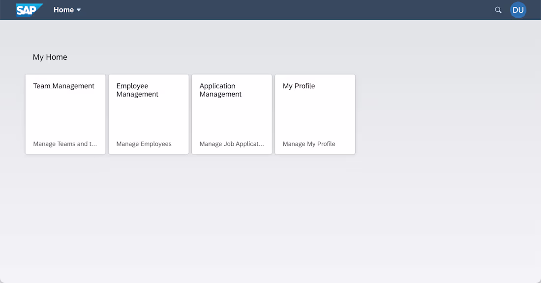Expand the Home navigation dropdown

pos(67,9)
